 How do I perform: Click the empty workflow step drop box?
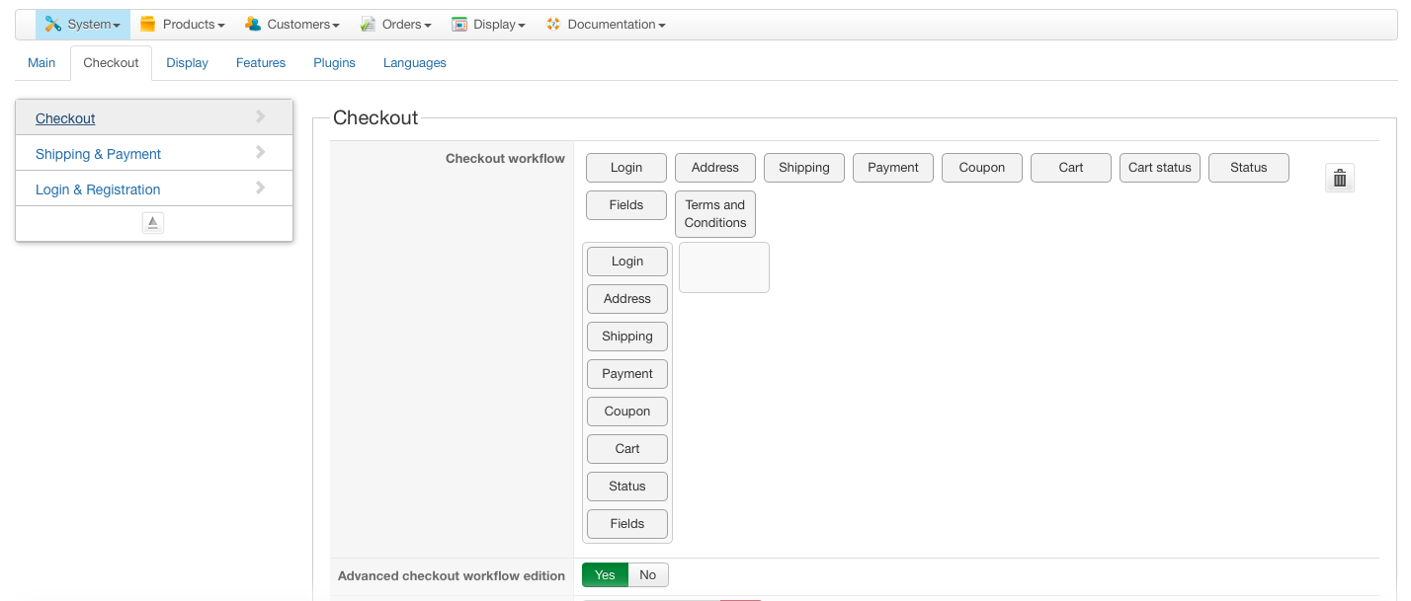pyautogui.click(x=724, y=267)
